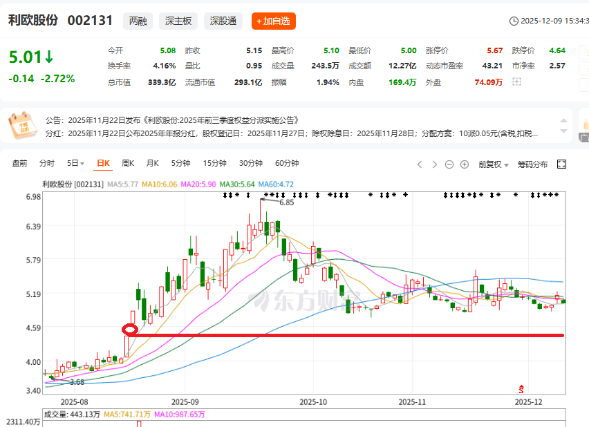Click the MA30:5.64 indicator label
589x427 pixels.
[x=237, y=184]
